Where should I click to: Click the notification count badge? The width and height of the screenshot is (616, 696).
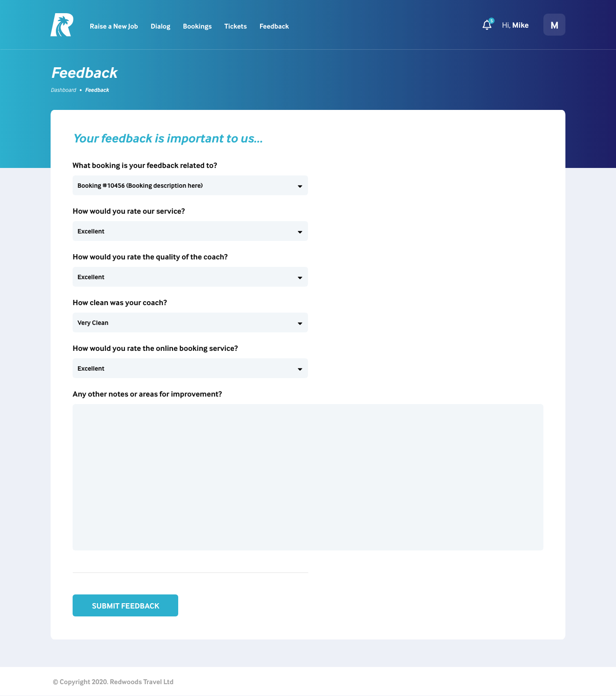click(491, 21)
